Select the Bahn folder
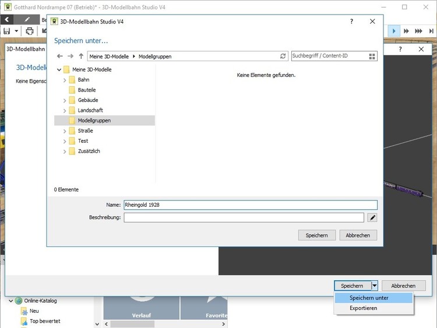Viewport: 437px width, 328px height. [83, 80]
